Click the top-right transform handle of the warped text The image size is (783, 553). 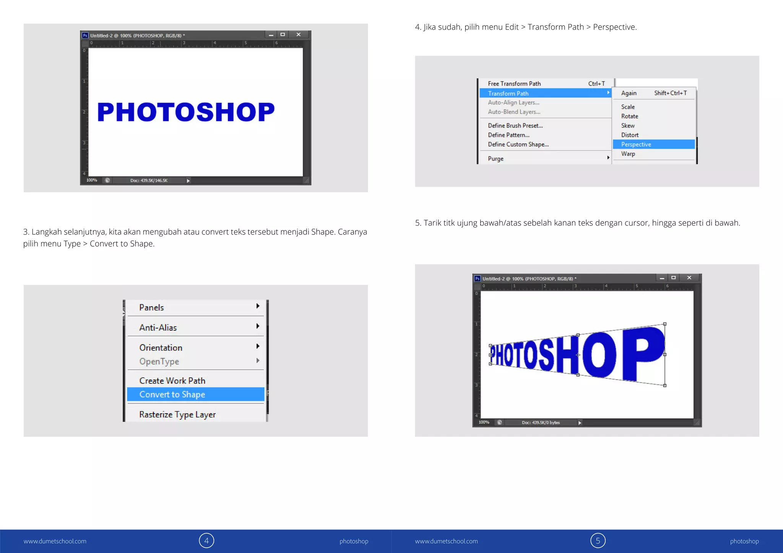click(x=665, y=324)
